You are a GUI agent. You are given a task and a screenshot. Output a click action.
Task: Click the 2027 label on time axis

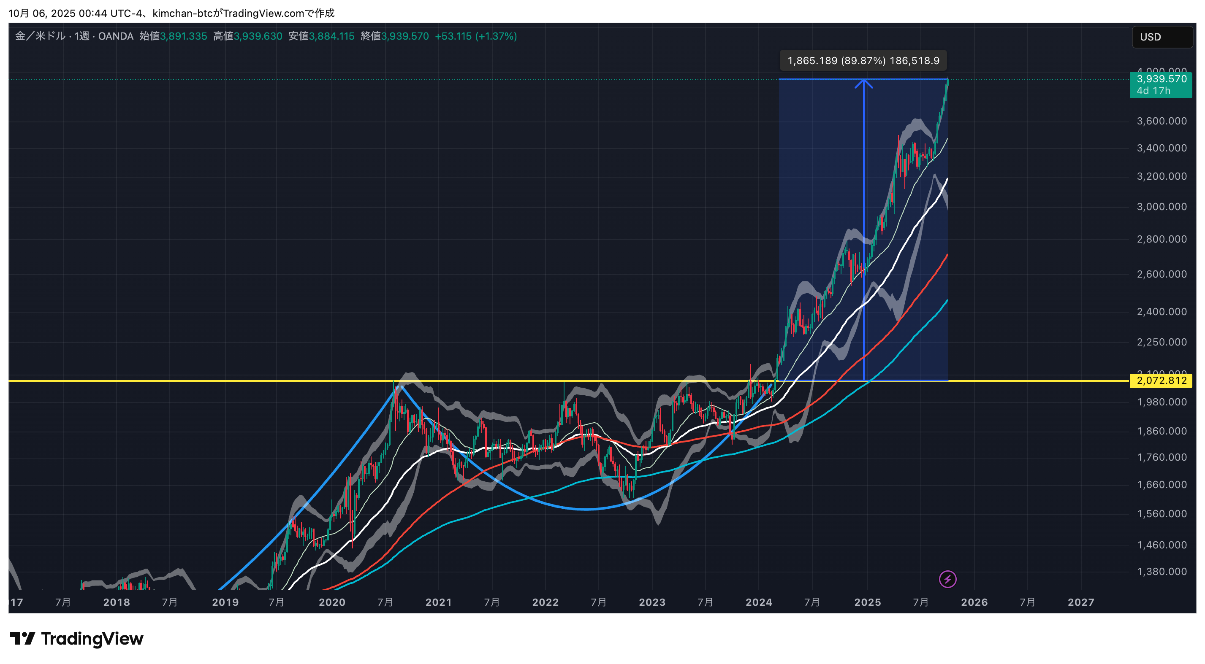tap(1080, 602)
